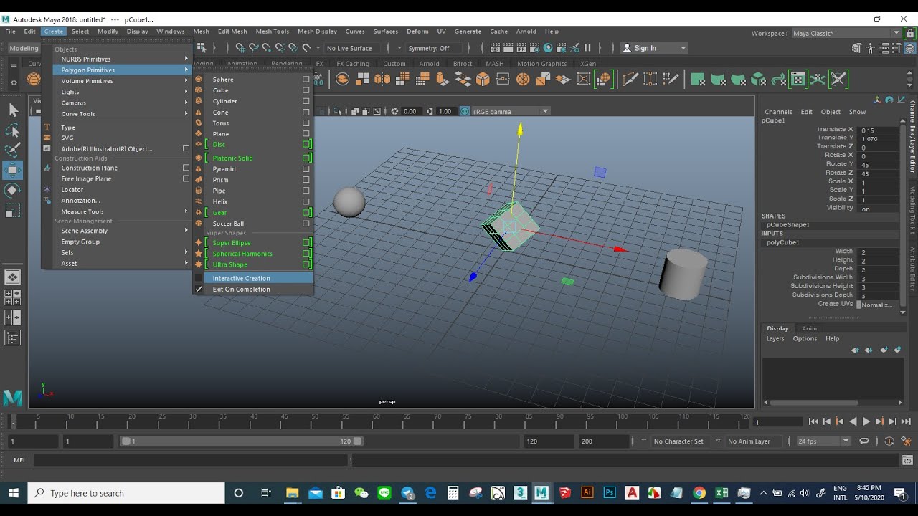Toggle playback looping icon
Image resolution: width=918 pixels, height=516 pixels.
(864, 441)
